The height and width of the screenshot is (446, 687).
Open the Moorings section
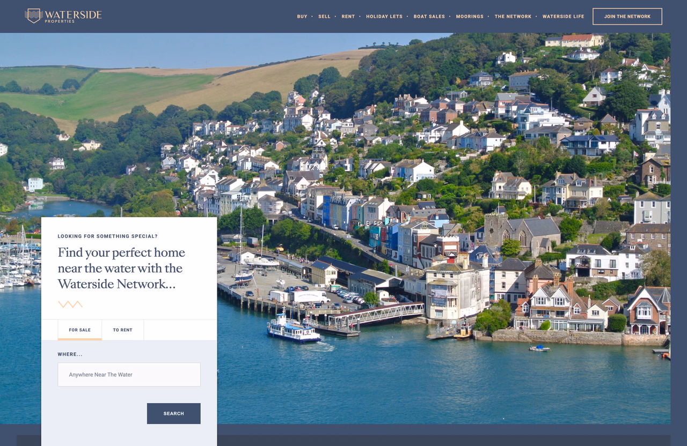(470, 17)
